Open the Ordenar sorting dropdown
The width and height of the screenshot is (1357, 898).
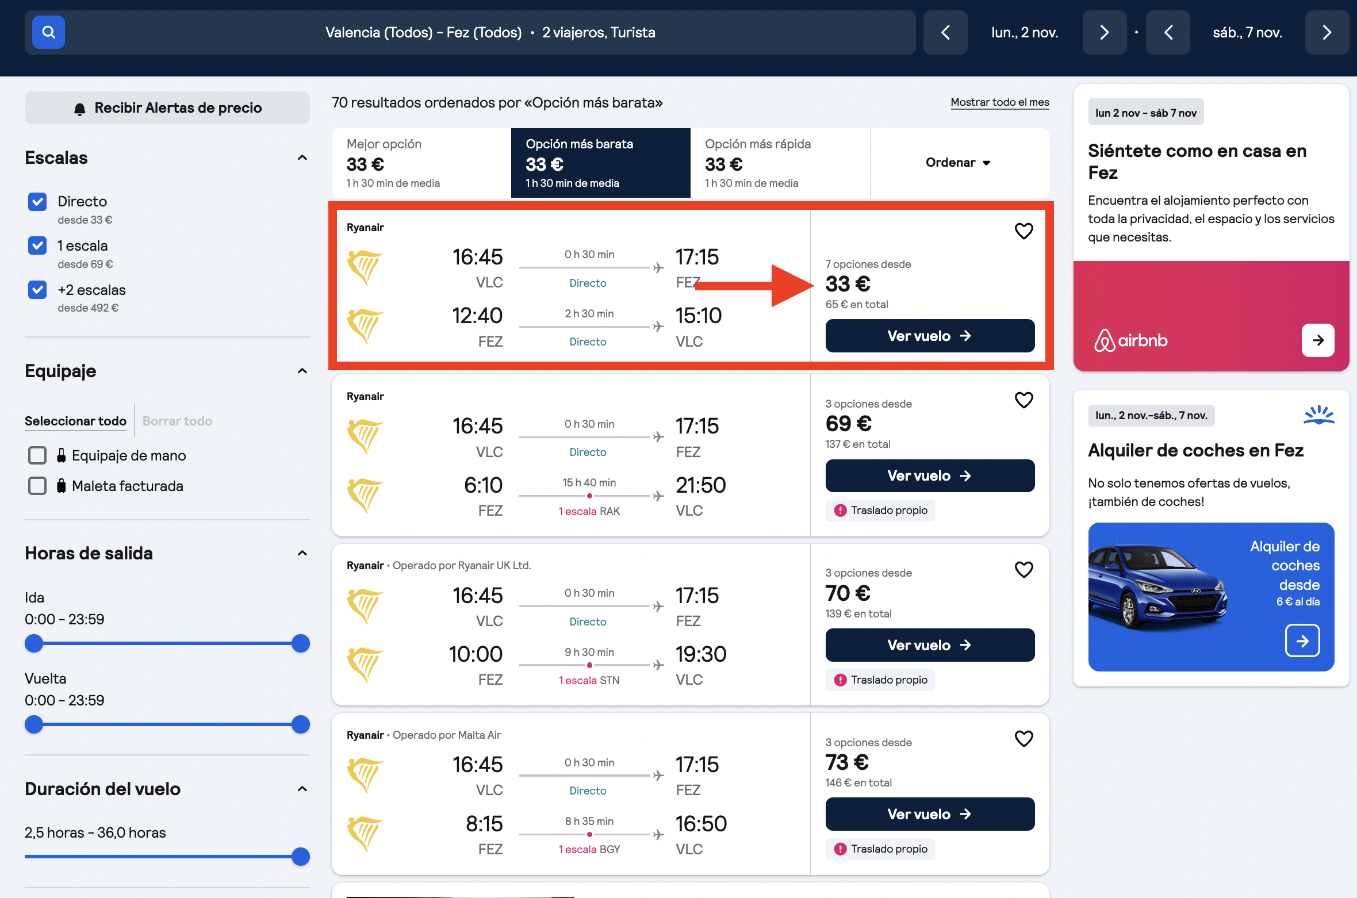tap(959, 163)
